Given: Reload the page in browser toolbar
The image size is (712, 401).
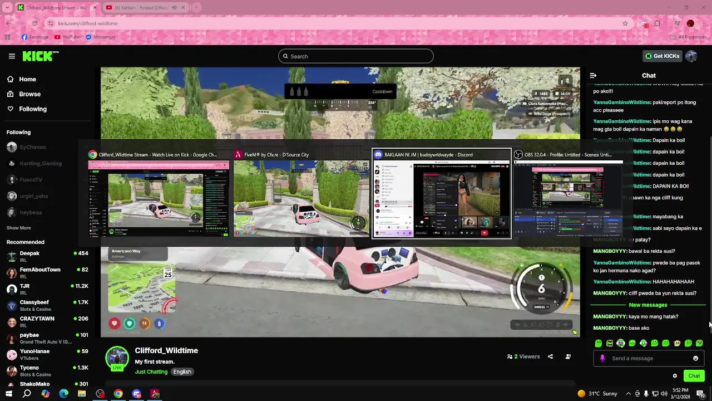Looking at the screenshot, I should (x=34, y=23).
